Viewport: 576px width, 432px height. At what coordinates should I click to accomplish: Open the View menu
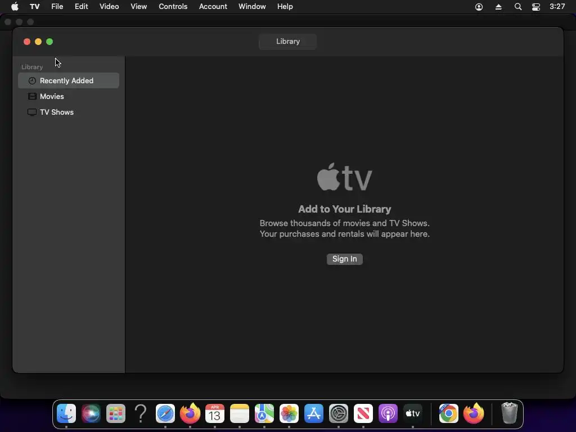(138, 7)
